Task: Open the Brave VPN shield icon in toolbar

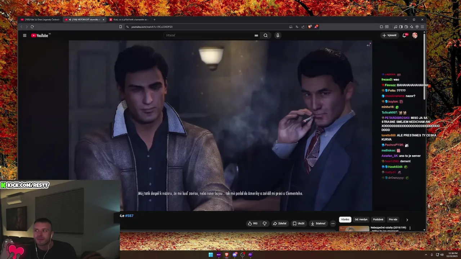Action: pos(417,27)
